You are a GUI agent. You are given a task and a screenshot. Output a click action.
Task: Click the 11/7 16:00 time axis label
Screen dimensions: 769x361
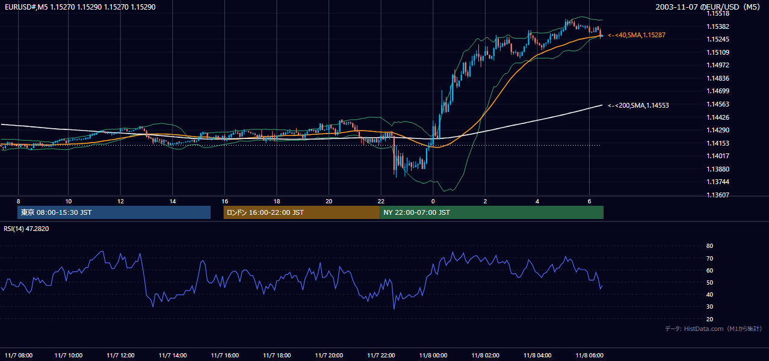tap(224, 355)
